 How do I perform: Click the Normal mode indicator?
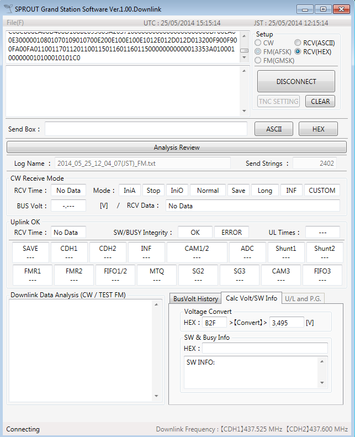208,191
